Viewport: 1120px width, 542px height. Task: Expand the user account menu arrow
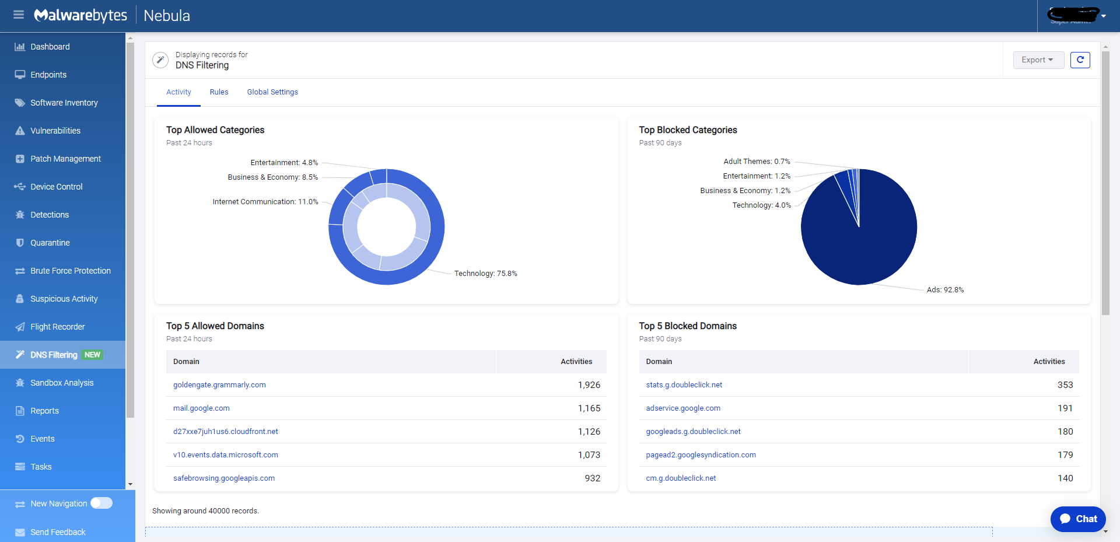click(x=1104, y=16)
